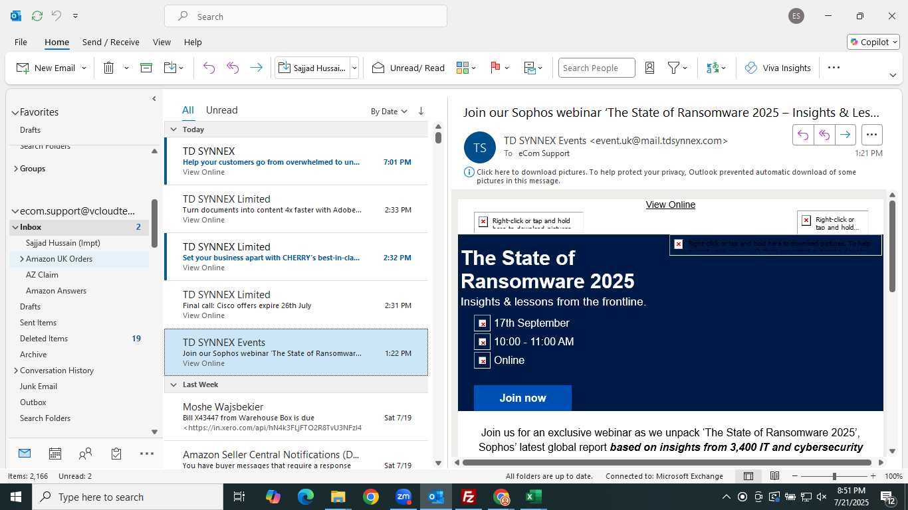Click the Reply All icon in ribbon
Screen dimensions: 908x510
point(233,68)
